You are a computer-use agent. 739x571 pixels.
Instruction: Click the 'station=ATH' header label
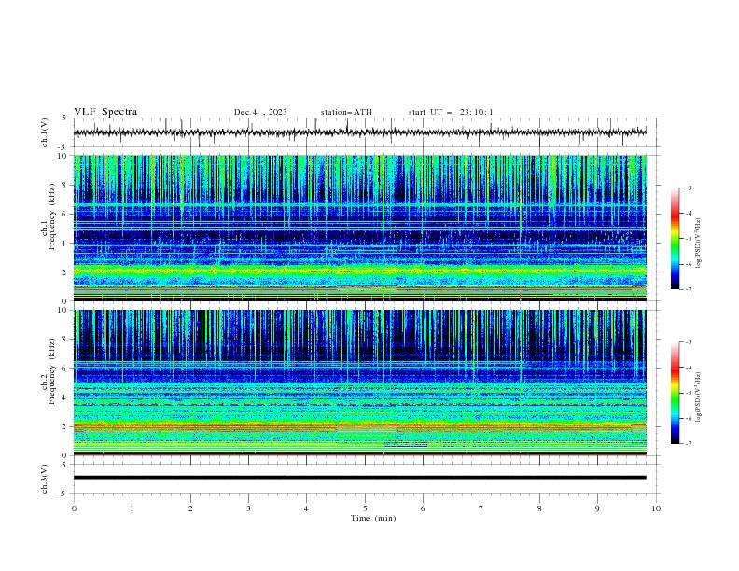346,112
